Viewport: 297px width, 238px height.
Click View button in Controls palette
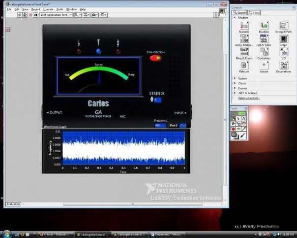pos(254,13)
